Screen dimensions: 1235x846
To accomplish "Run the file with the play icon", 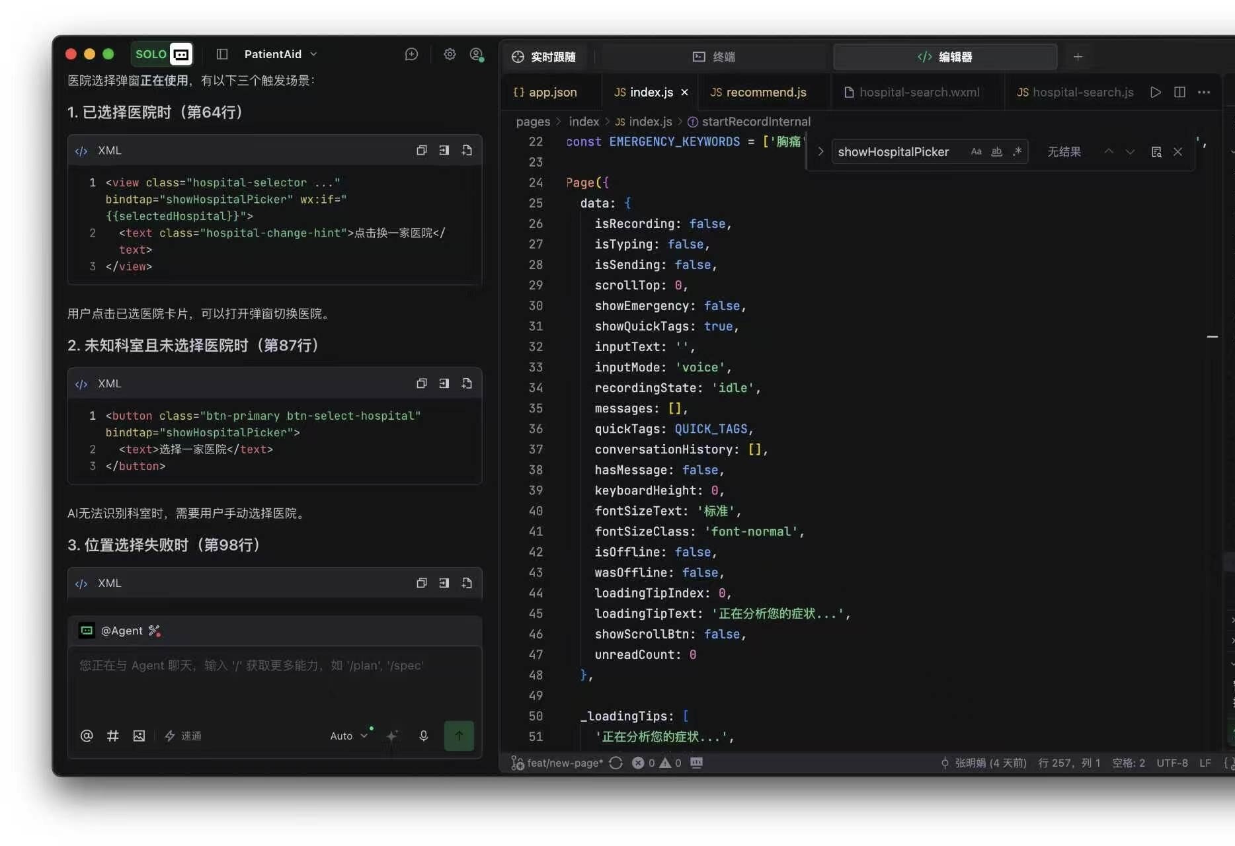I will coord(1155,92).
